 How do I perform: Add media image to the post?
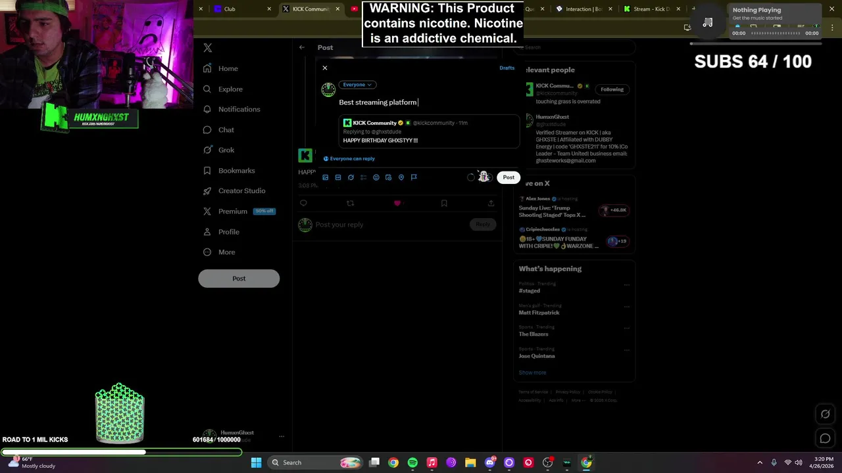(x=325, y=177)
